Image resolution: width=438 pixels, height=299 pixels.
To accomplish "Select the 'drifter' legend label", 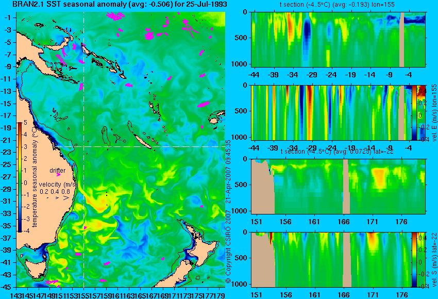I will pyautogui.click(x=58, y=171).
